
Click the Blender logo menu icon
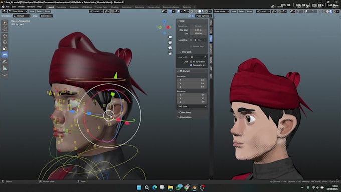[3, 7]
